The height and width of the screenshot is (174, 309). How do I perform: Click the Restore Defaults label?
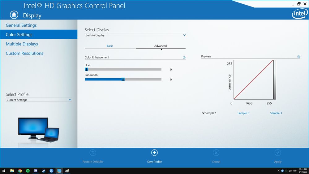(x=92, y=162)
